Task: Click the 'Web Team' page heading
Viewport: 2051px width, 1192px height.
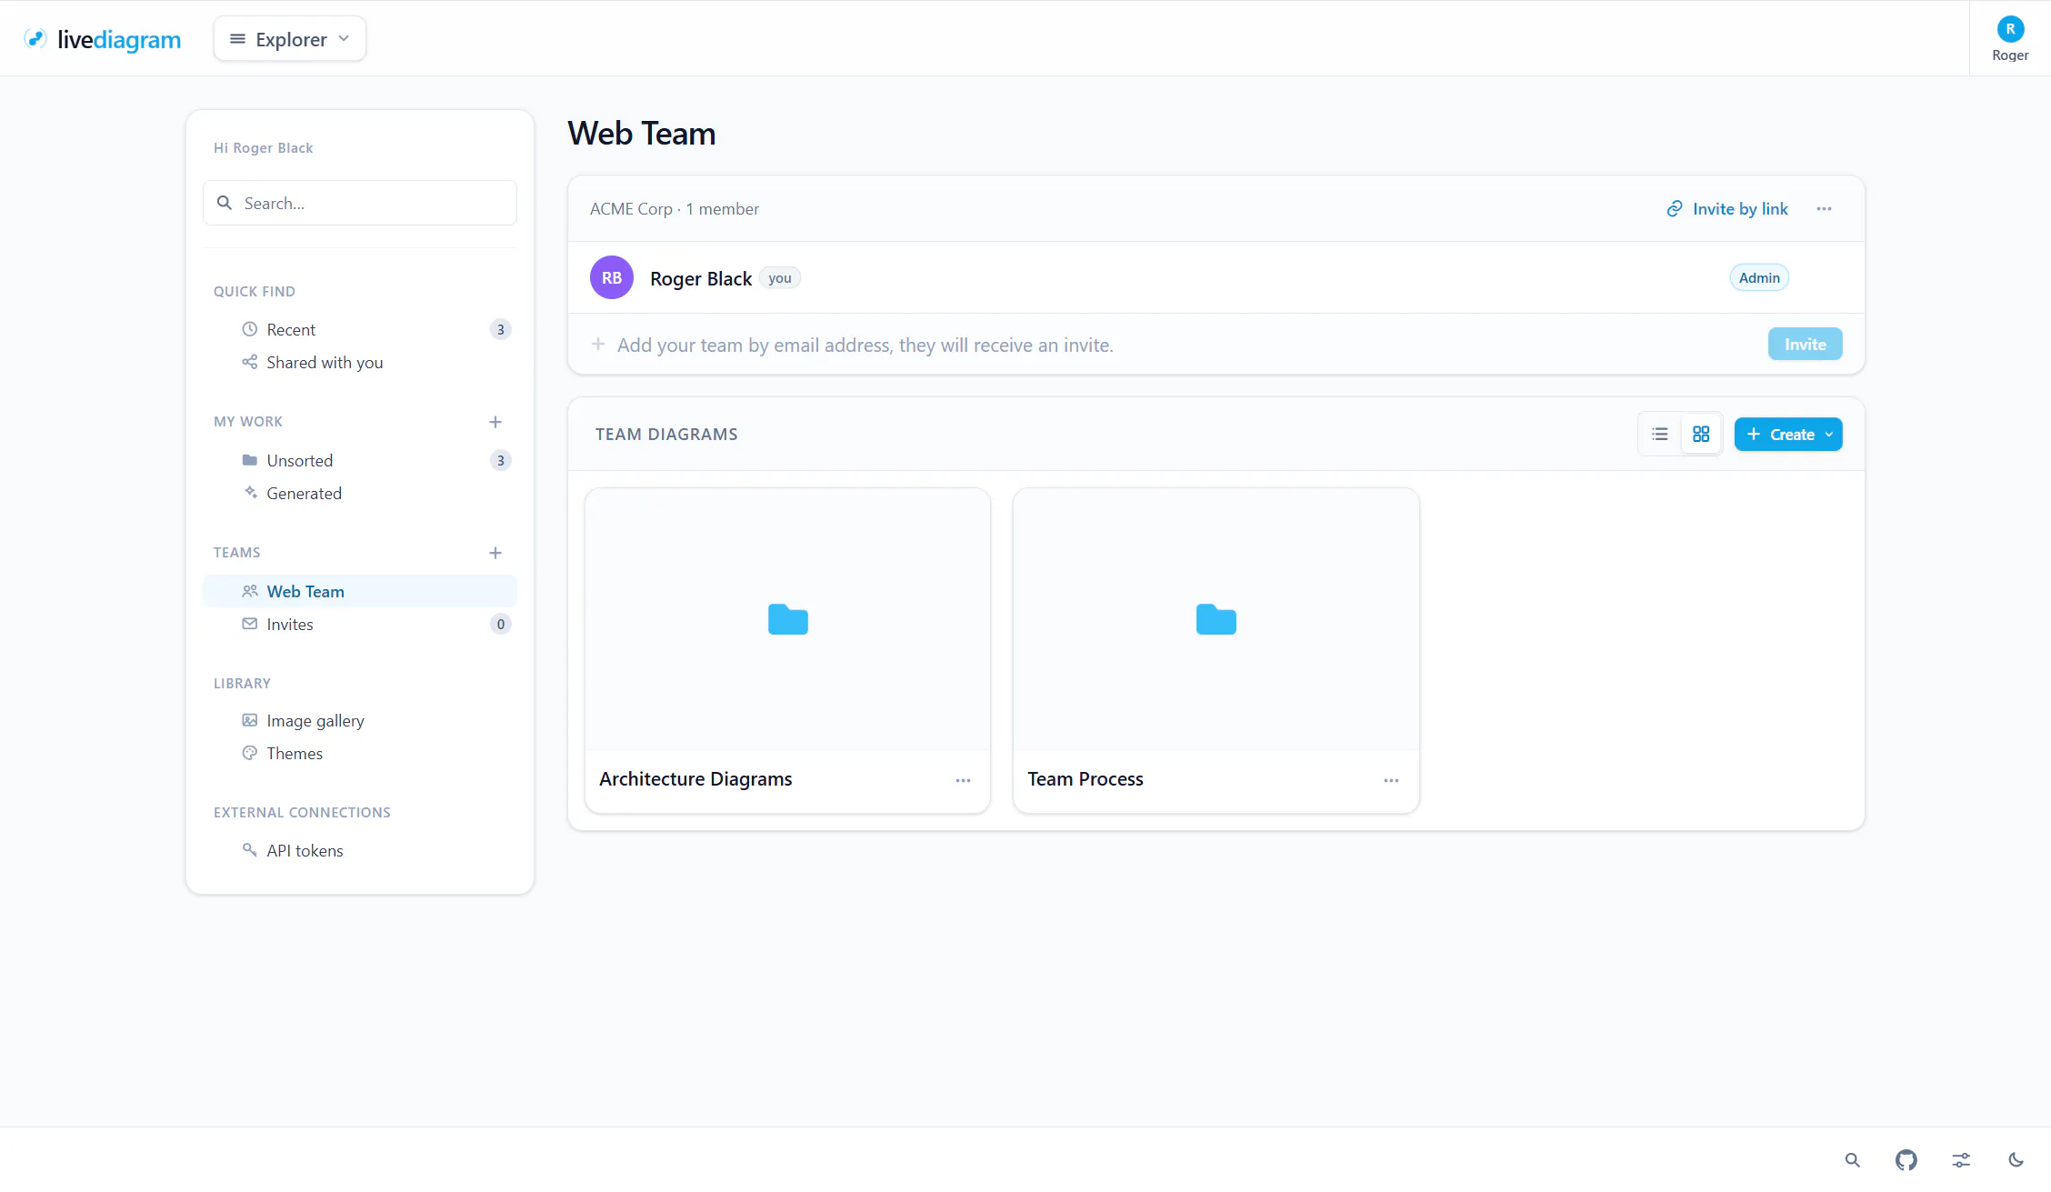Action: [642, 134]
